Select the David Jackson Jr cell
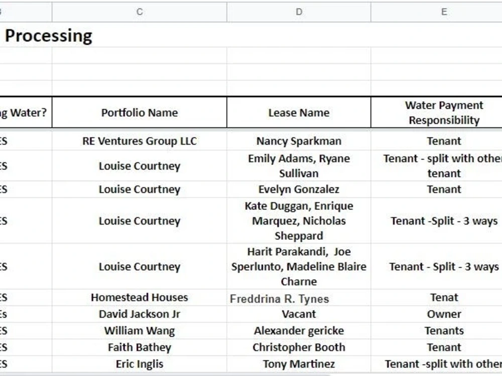Screen dimensions: 502x376 pyautogui.click(x=139, y=314)
